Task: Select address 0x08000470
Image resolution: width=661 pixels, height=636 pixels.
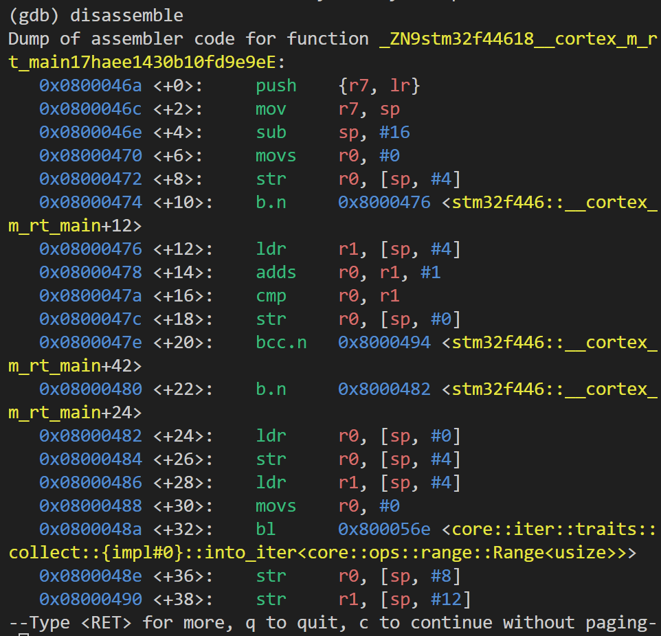Action: [91, 155]
